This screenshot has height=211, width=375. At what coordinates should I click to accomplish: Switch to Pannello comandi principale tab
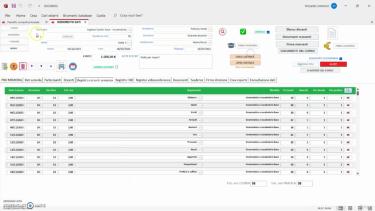click(23, 22)
